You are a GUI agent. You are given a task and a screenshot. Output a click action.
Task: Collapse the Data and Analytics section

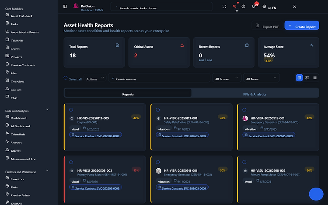pos(47,109)
